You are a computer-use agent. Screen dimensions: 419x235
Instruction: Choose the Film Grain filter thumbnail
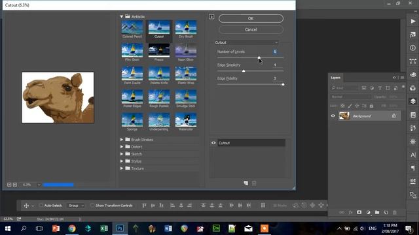pos(132,52)
